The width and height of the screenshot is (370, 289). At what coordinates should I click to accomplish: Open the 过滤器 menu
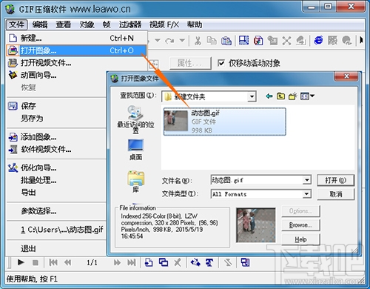coord(130,24)
